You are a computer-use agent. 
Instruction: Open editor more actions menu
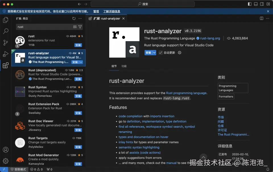click(x=268, y=18)
